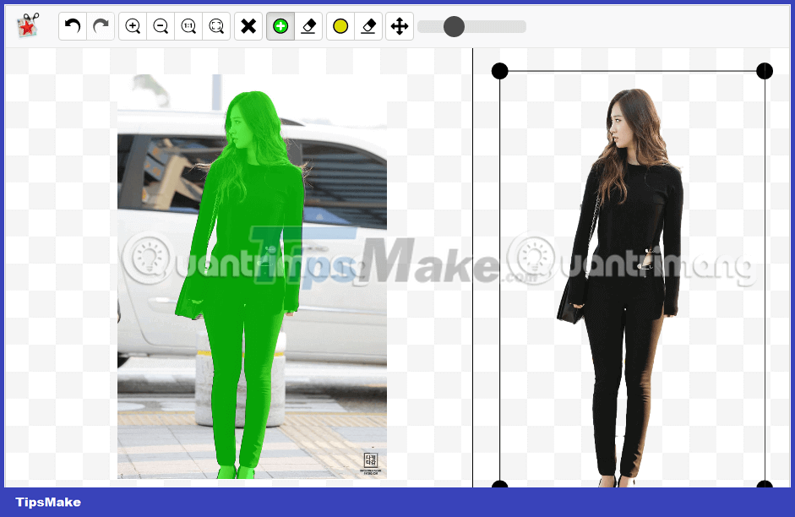Click the extracted result preview image
The height and width of the screenshot is (517, 795).
coord(632,279)
